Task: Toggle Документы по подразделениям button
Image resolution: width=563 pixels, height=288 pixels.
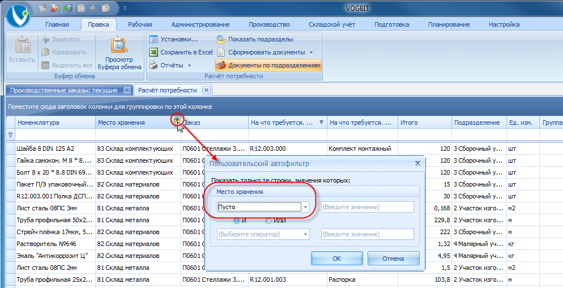Action: coord(268,65)
